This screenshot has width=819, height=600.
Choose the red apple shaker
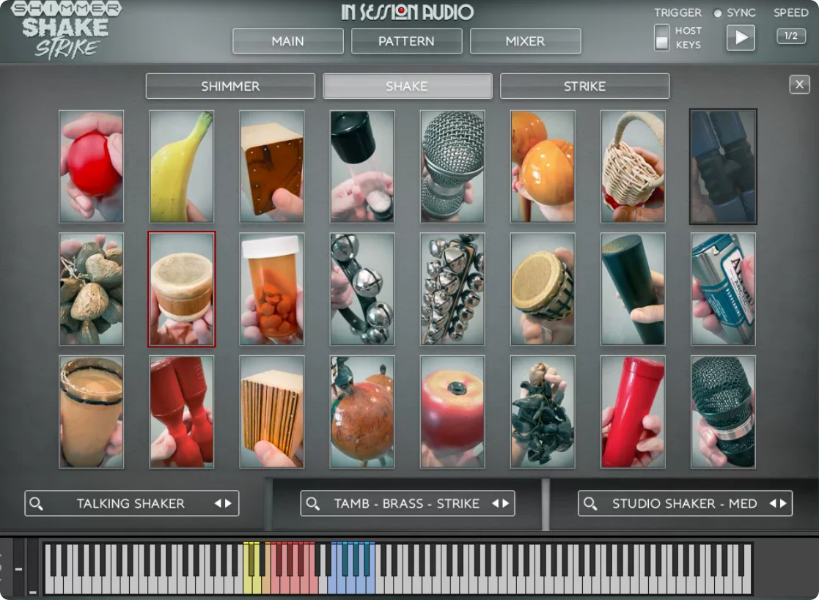pyautogui.click(x=452, y=412)
